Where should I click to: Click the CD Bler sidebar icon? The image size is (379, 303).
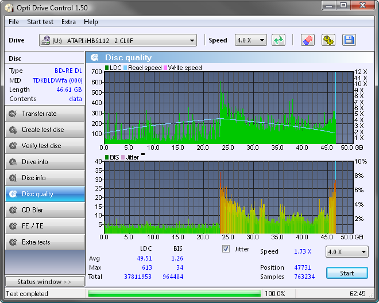click(x=13, y=210)
